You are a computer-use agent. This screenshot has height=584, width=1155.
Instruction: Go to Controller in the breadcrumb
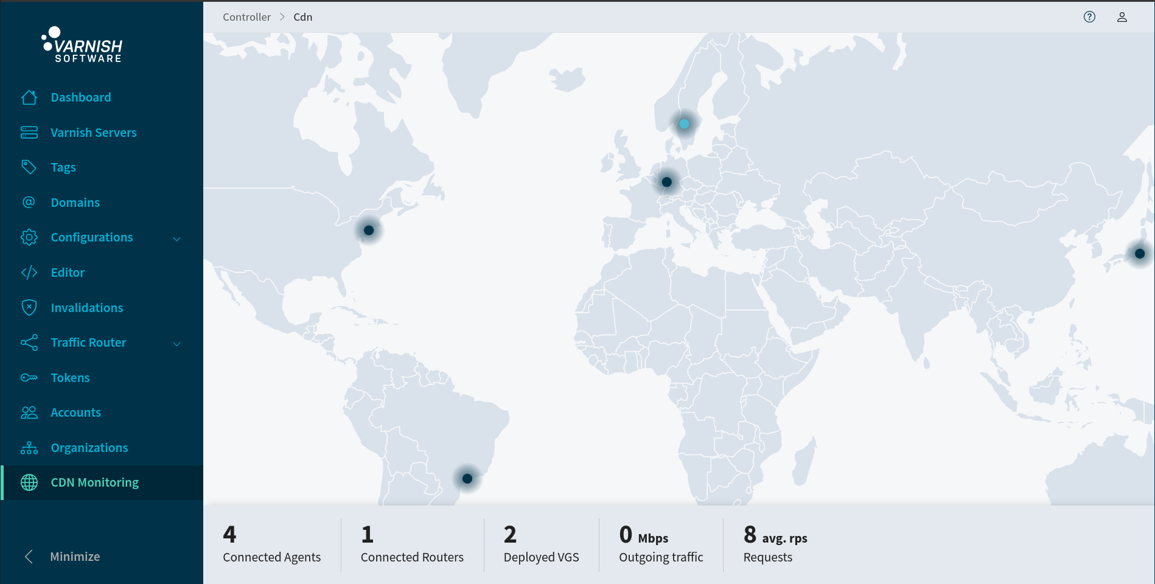(x=246, y=16)
